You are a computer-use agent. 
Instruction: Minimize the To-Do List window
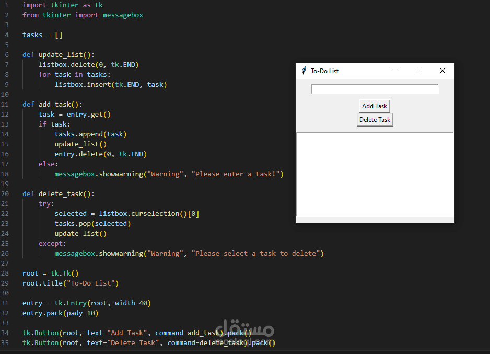pos(395,71)
